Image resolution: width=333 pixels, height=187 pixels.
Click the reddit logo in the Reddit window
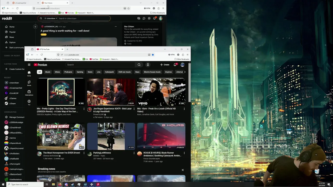click(7, 18)
